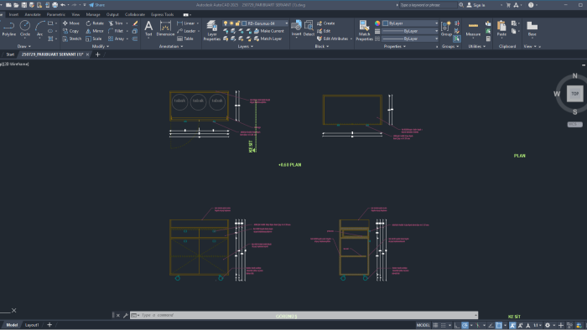Click the Move tool
Viewport: 587px width, 330px height.
click(x=71, y=23)
